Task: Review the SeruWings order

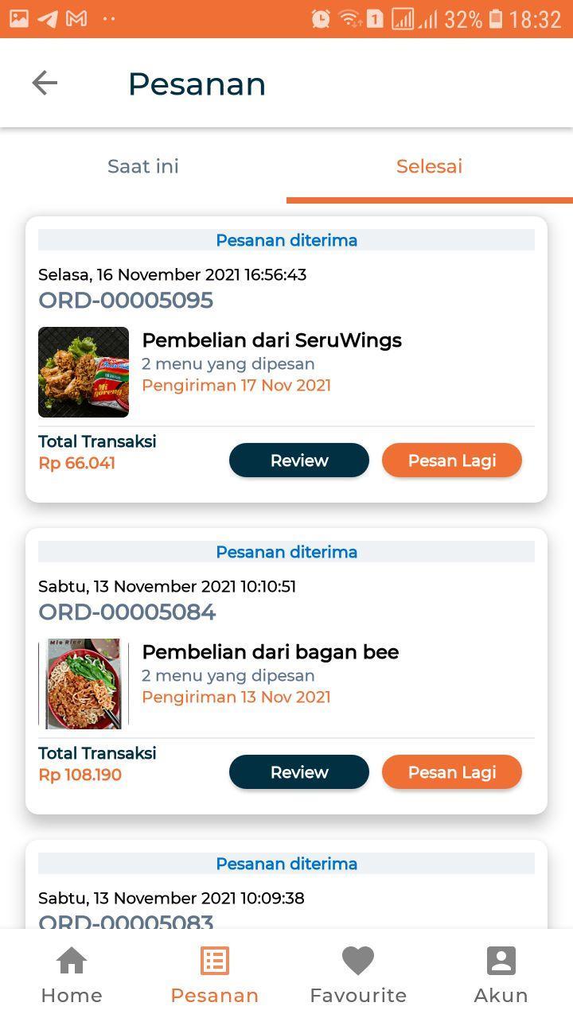Action: pos(299,460)
